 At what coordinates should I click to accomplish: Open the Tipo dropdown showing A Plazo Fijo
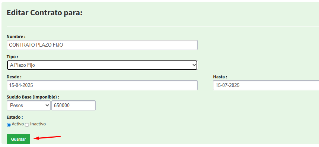pos(102,65)
